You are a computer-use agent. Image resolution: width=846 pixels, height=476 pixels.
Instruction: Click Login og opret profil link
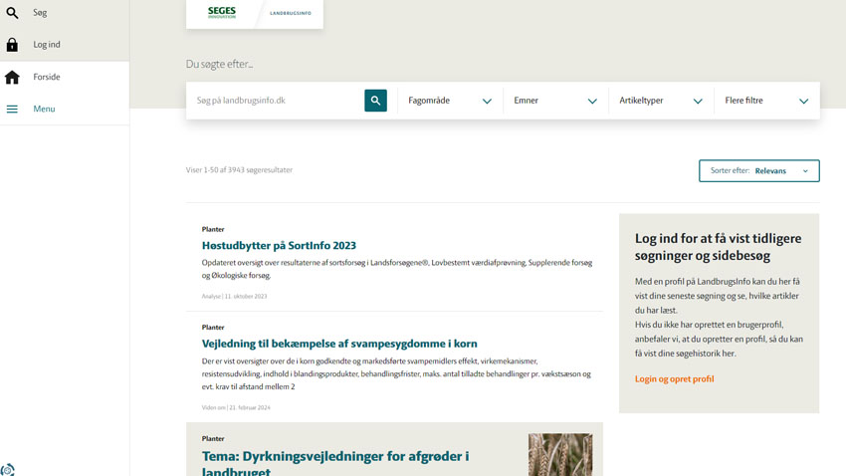coord(674,379)
